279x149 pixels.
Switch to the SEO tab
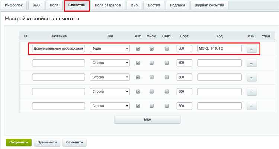click(x=36, y=5)
